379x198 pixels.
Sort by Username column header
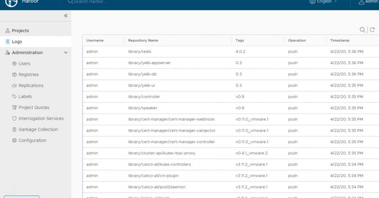(x=95, y=41)
